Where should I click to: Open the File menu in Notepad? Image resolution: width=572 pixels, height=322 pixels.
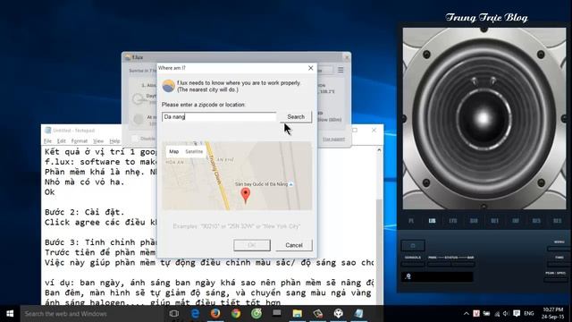[x=47, y=141]
